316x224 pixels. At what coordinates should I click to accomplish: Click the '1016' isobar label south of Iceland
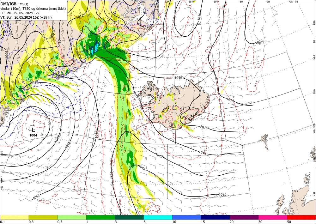[204, 127]
